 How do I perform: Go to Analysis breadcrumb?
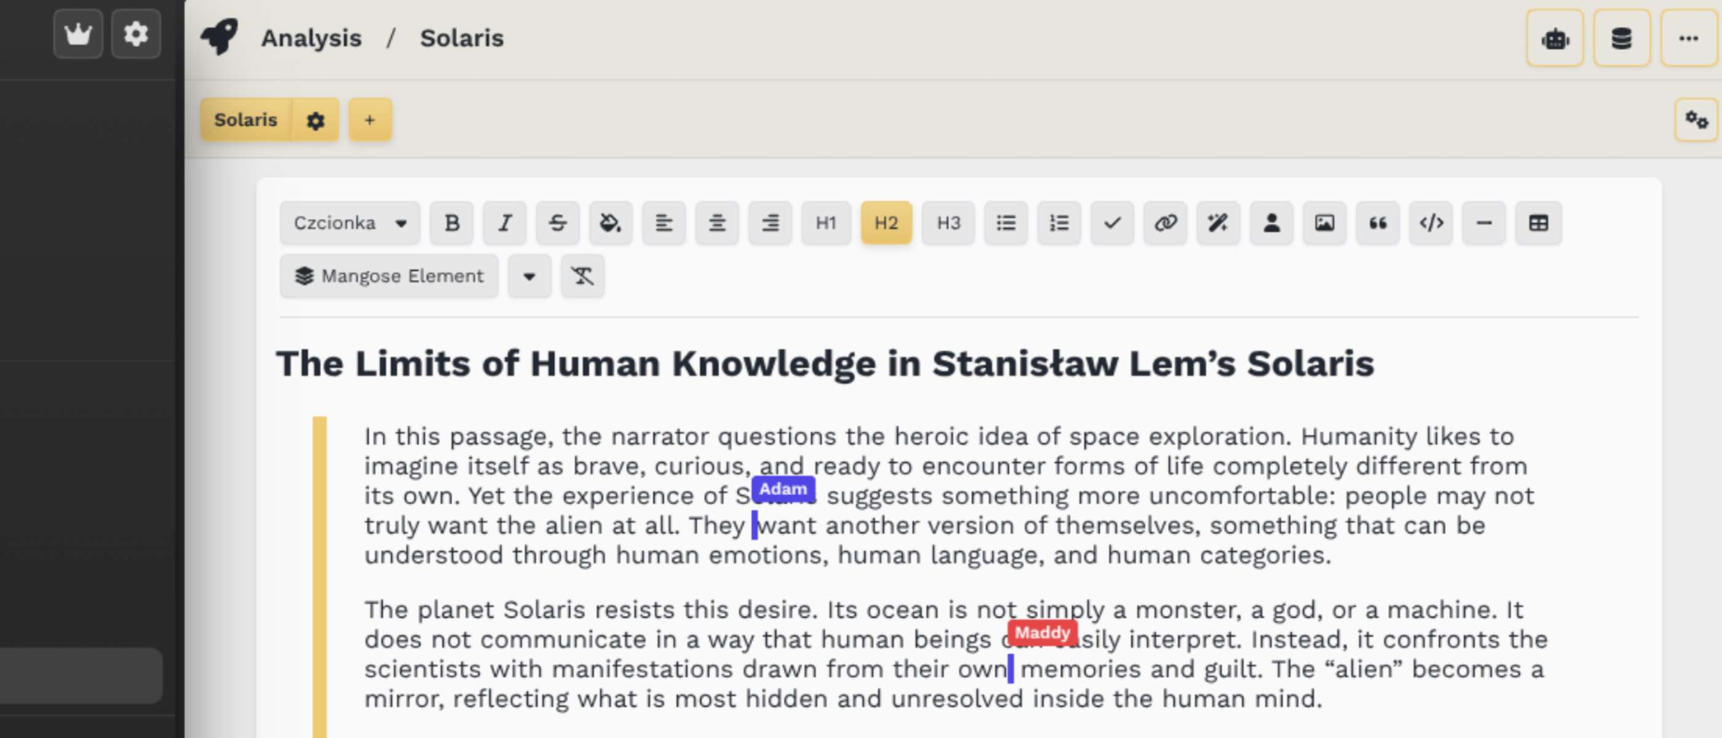tap(311, 38)
